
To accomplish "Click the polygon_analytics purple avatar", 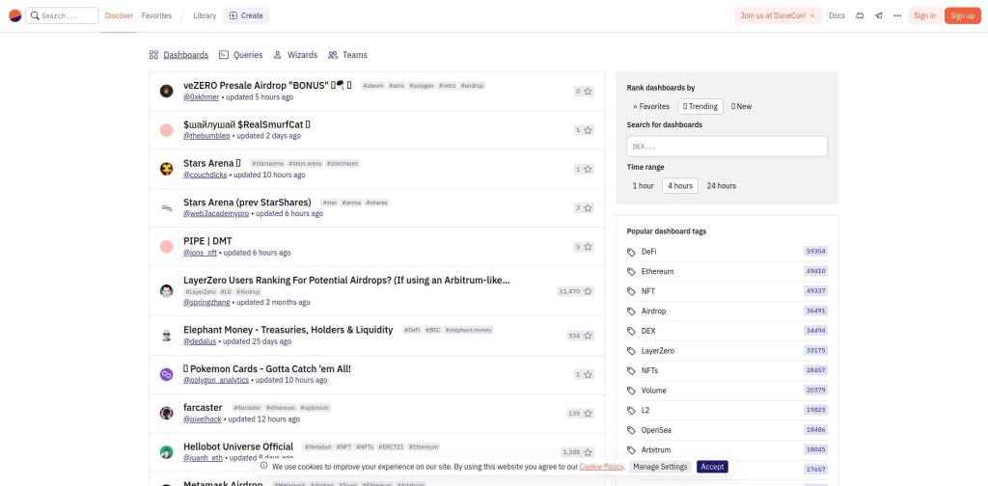I will (166, 374).
